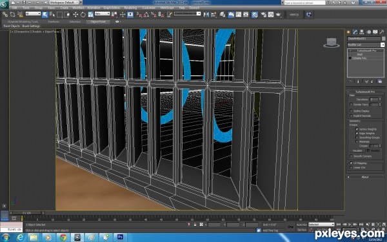The image size is (387, 242).
Task: Open the reference coordinate system View dropdown
Action: 102,14
